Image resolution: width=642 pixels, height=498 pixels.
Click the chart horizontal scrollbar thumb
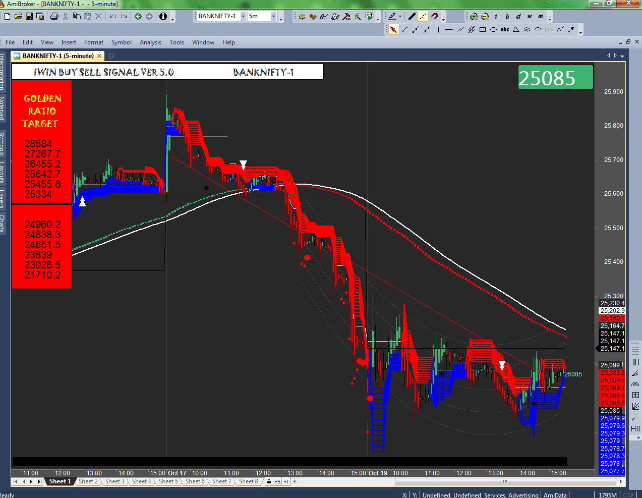click(x=505, y=481)
